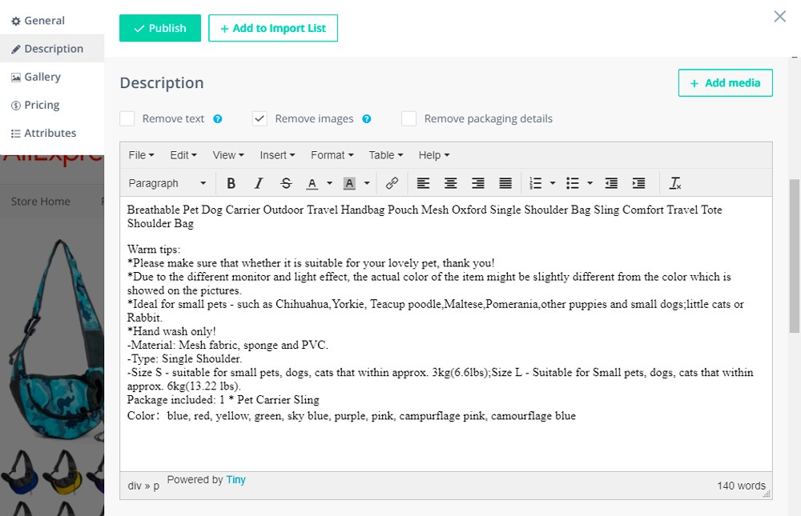This screenshot has width=801, height=516.
Task: Click the Description pencil icon
Action: 16,49
